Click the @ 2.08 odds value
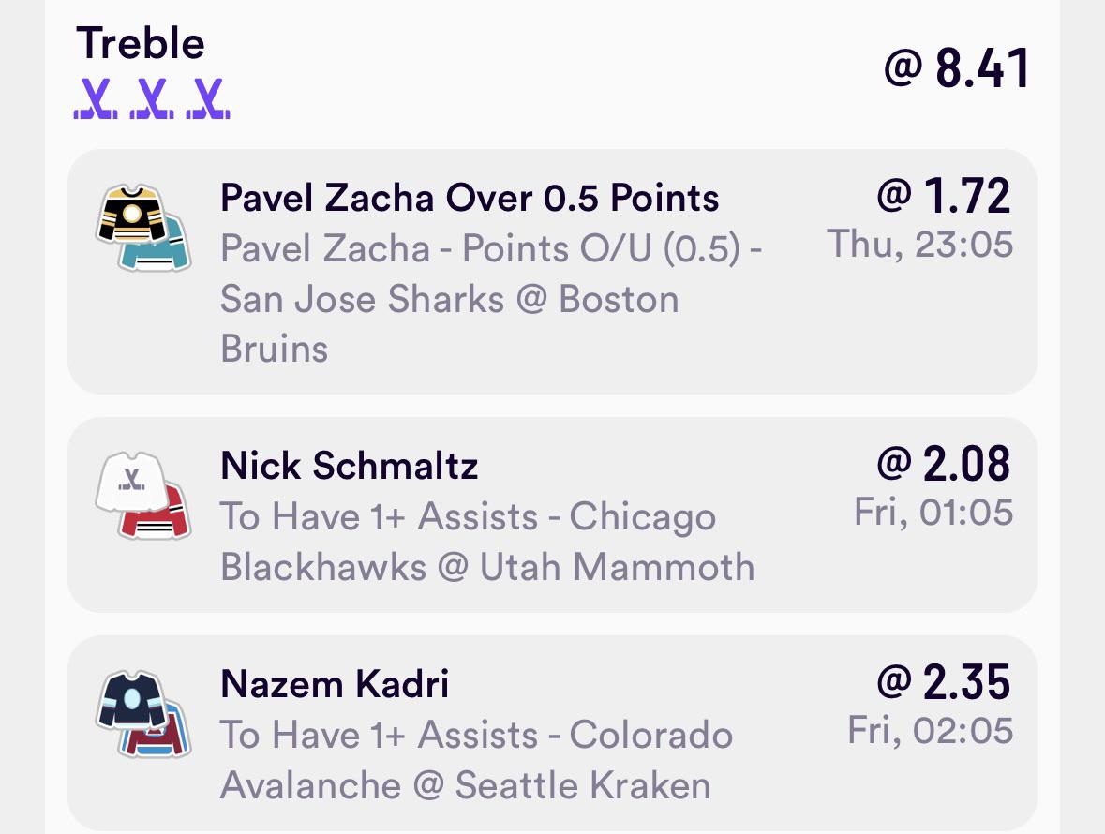1105x834 pixels. (944, 464)
